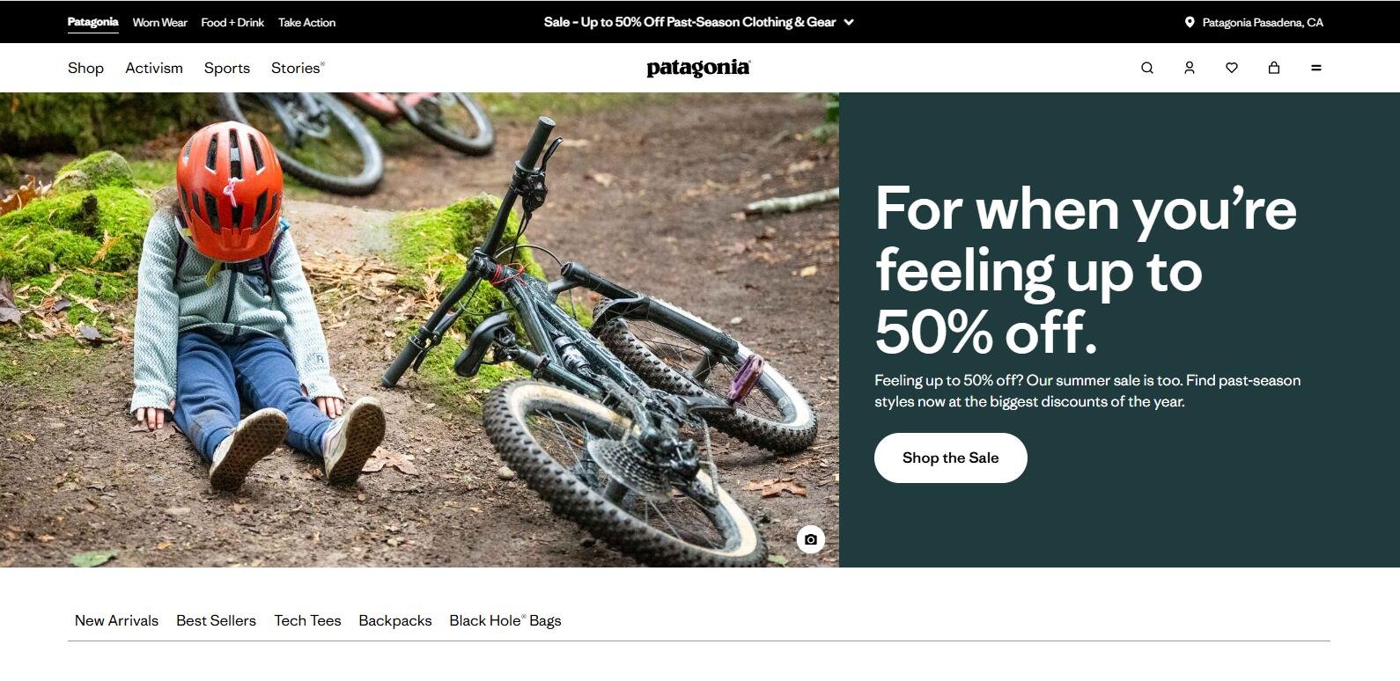
Task: Open the Stories menu item
Action: point(298,68)
